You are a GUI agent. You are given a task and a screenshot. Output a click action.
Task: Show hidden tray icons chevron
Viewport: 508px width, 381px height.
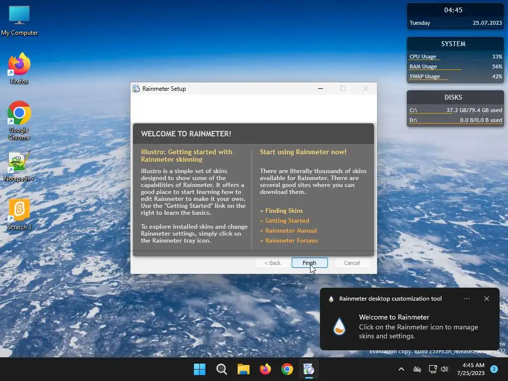tap(401, 369)
